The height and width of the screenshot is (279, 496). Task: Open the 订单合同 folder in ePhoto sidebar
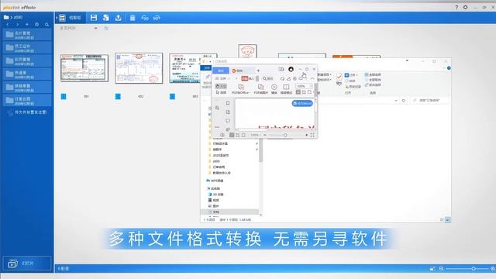(x=27, y=101)
